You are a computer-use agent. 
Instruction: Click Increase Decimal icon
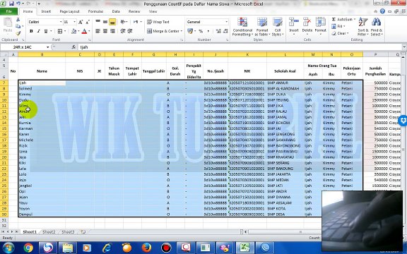point(218,31)
